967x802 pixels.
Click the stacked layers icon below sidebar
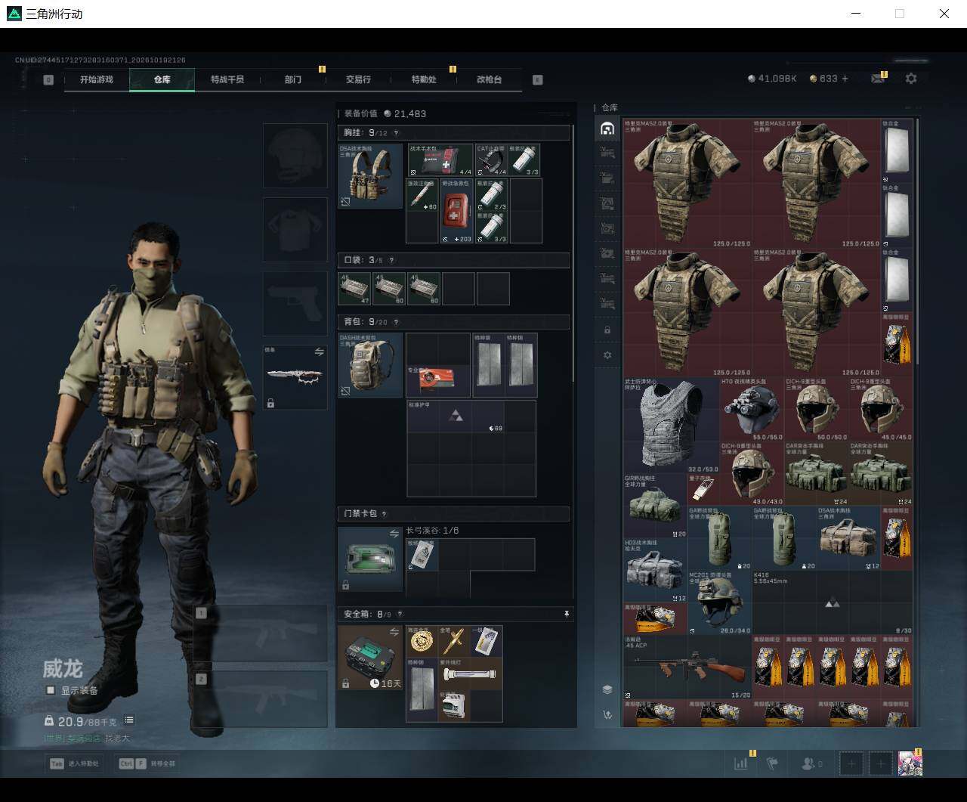click(x=607, y=689)
